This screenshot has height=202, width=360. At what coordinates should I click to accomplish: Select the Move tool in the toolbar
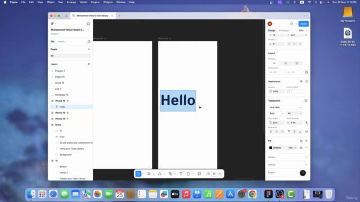[138, 174]
